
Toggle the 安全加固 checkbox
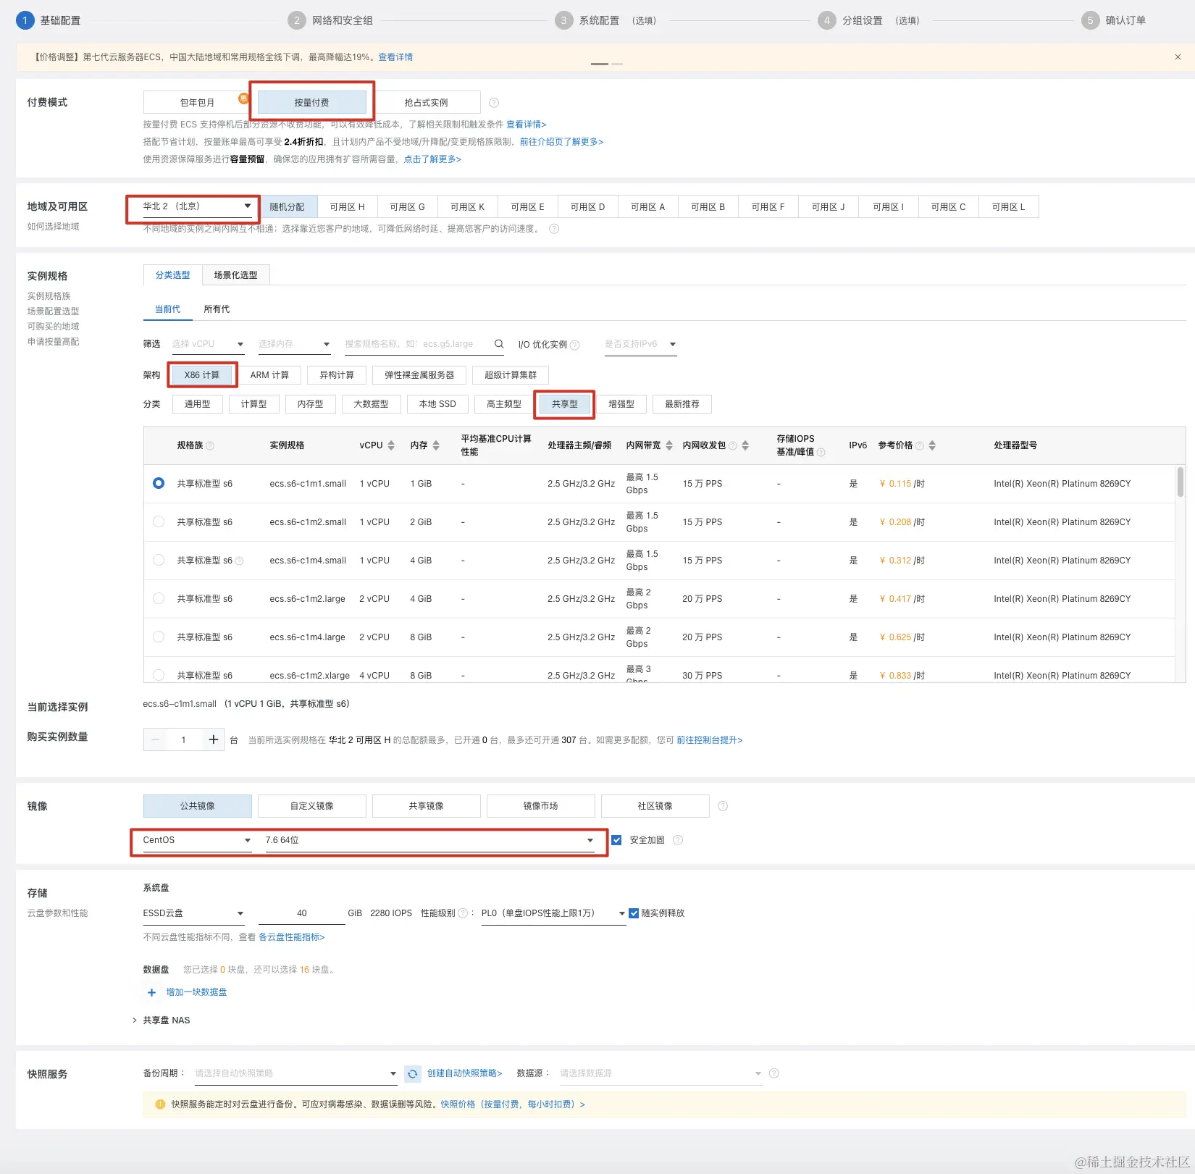pos(616,840)
